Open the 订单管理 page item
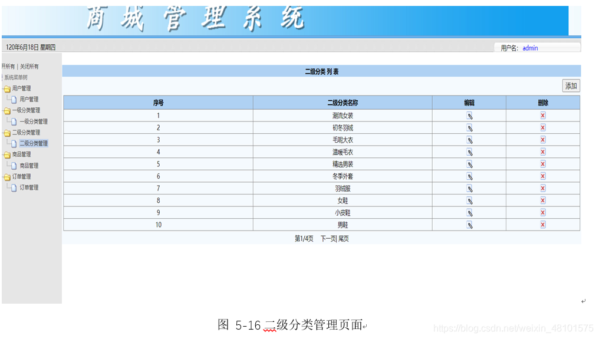599x339 pixels. coord(29,187)
